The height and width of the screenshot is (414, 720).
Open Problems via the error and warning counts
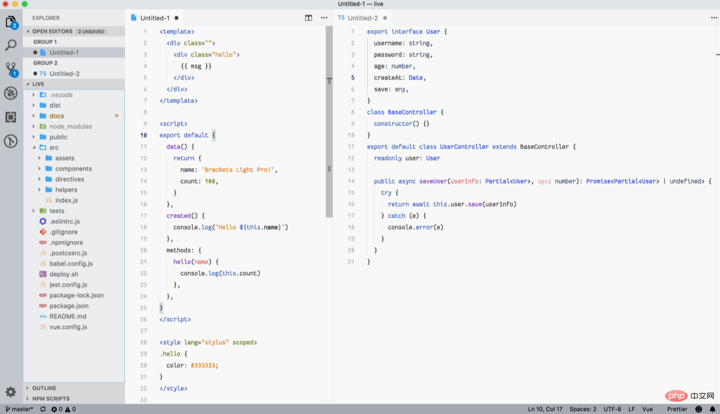click(63, 409)
